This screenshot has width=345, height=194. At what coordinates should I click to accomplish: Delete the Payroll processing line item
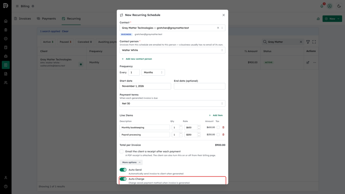click(x=223, y=135)
